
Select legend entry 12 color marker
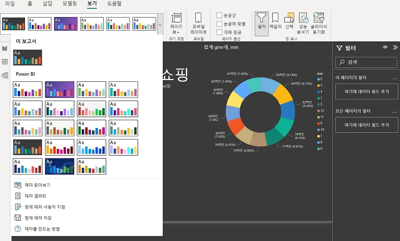point(318,111)
